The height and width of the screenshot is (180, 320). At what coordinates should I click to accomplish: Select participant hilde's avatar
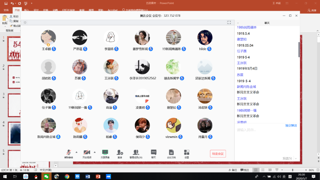tap(205, 37)
